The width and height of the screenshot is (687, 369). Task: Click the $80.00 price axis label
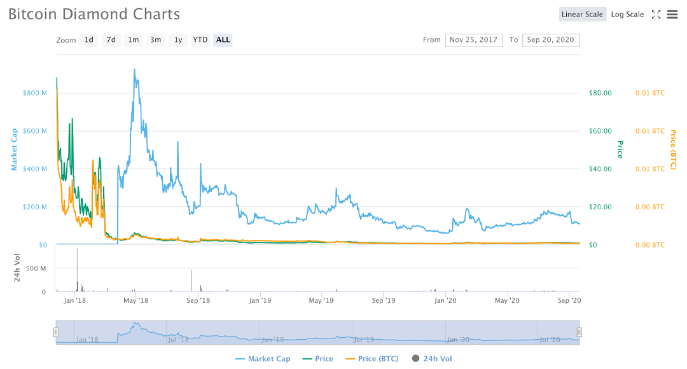[600, 93]
